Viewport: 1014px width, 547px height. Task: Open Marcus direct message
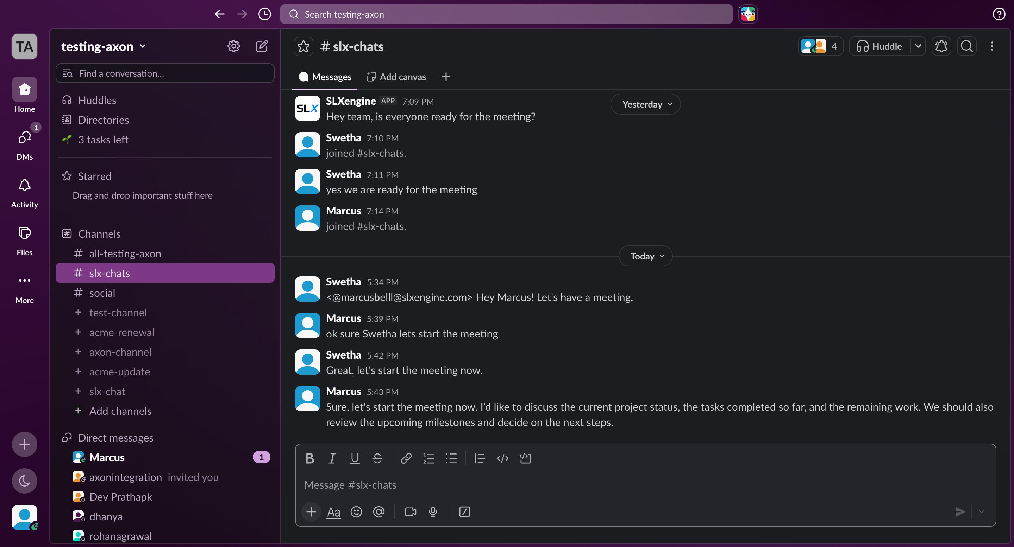pos(165,457)
